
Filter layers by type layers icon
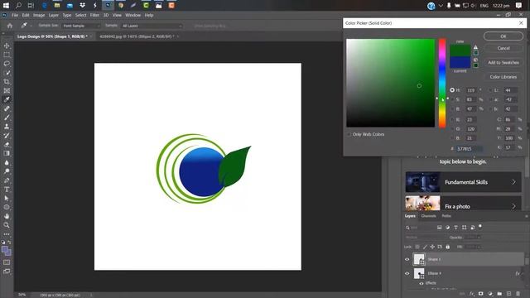pyautogui.click(x=455, y=228)
